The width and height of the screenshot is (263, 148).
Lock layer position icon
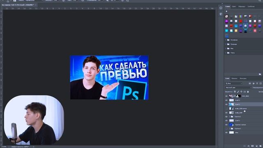241,92
